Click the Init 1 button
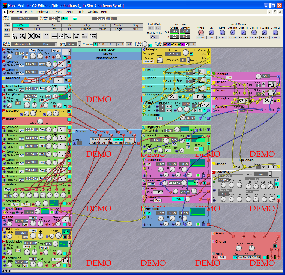This screenshot has width=285, height=275. (7, 30)
